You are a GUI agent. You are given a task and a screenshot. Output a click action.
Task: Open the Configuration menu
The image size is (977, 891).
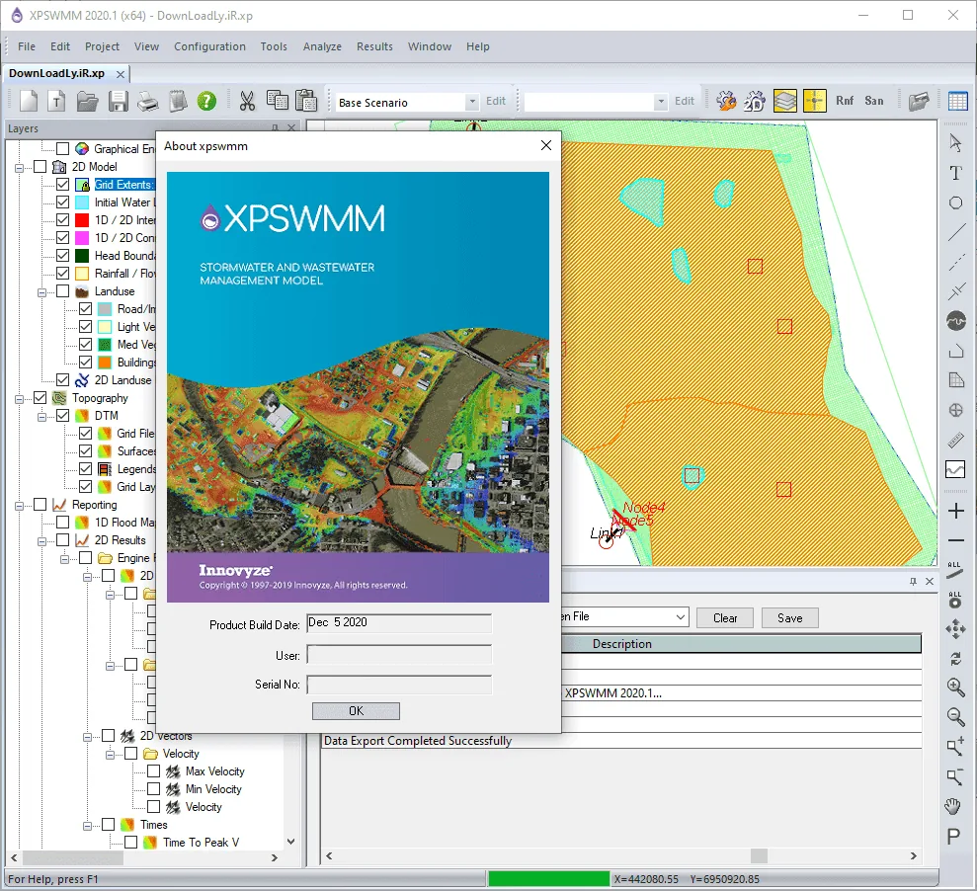pyautogui.click(x=209, y=46)
